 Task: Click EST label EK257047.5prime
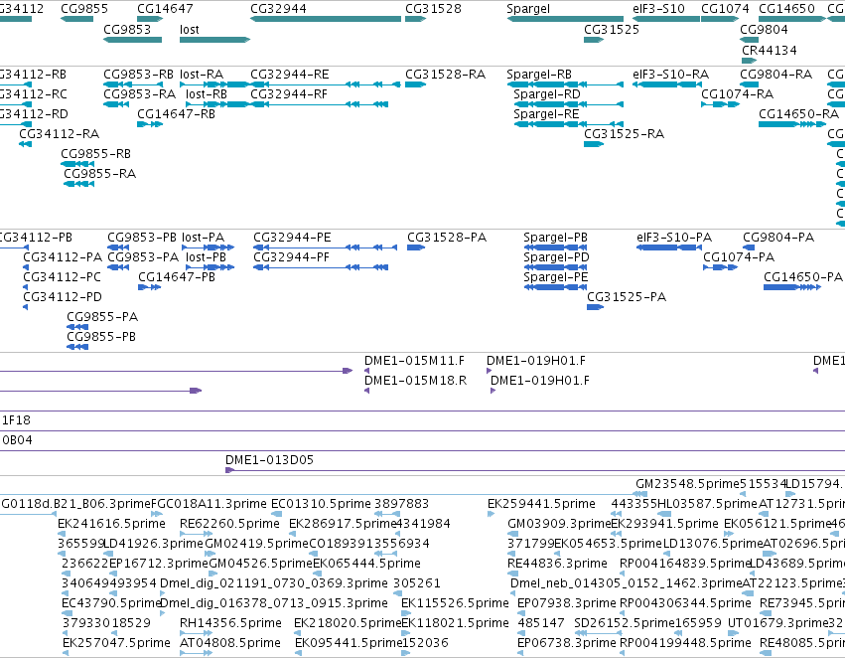coord(116,643)
